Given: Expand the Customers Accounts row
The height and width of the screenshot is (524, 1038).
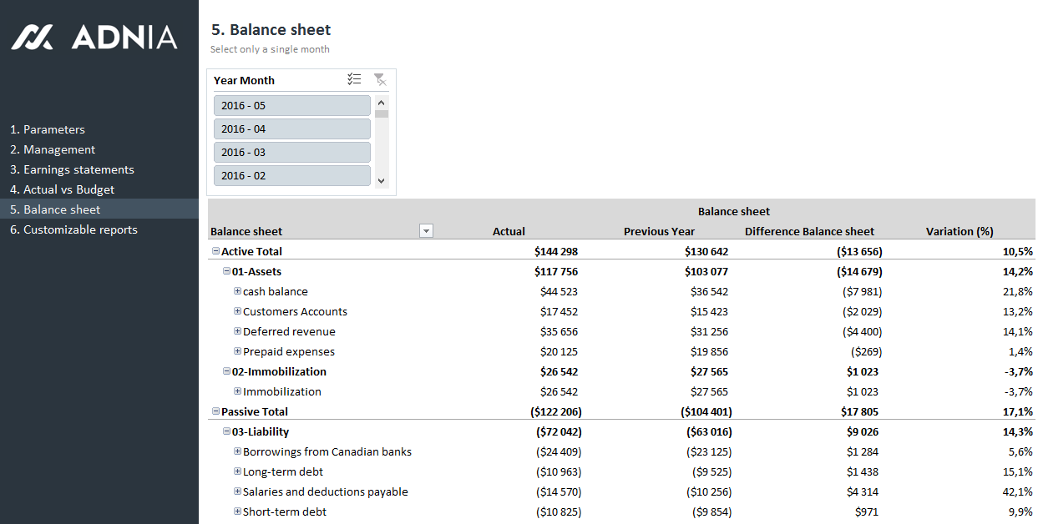Looking at the screenshot, I should click(237, 311).
